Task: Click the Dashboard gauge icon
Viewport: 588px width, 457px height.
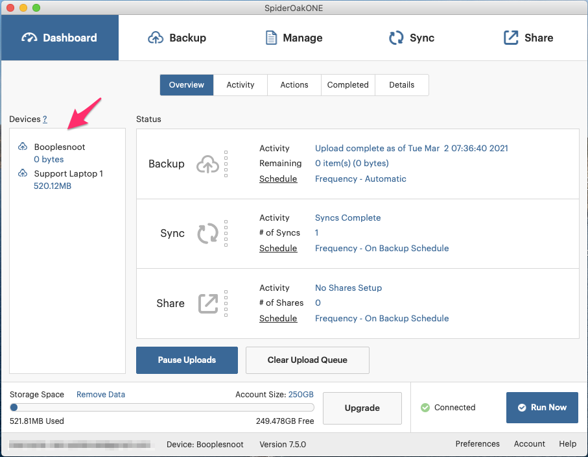Action: click(29, 38)
